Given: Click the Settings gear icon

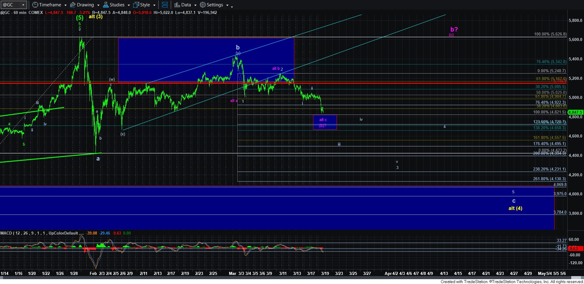Looking at the screenshot, I should pyautogui.click(x=203, y=5).
